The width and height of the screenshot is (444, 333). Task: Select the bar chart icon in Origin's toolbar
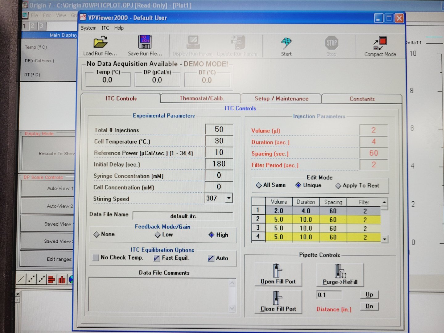pos(61,279)
